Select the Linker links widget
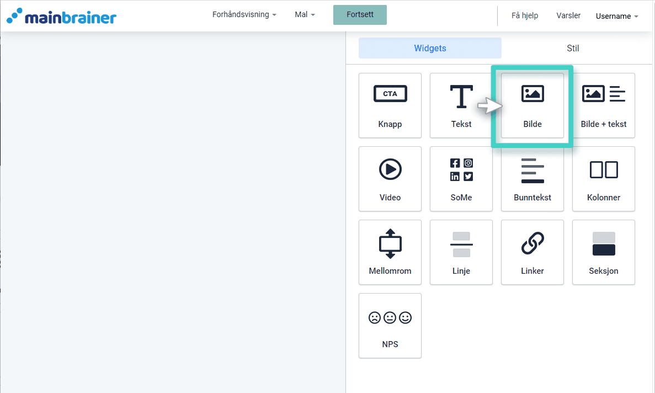Screen dimensions: 655x393 tap(532, 252)
